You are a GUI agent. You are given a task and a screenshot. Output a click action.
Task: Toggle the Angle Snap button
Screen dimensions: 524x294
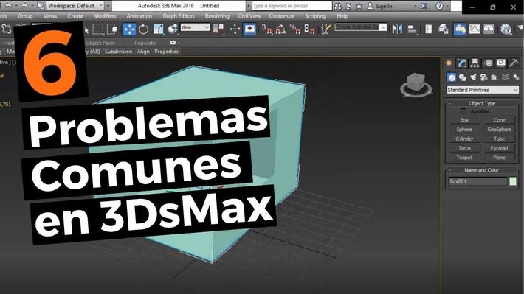[280, 29]
